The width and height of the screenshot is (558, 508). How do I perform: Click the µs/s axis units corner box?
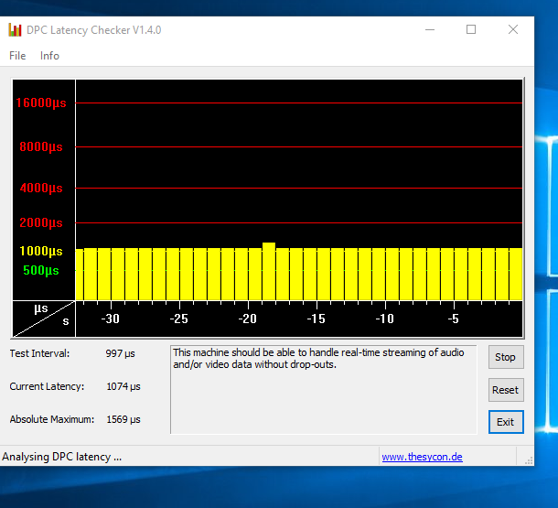point(44,319)
